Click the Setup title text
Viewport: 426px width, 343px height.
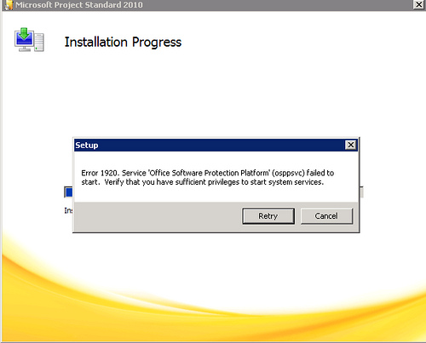(87, 146)
